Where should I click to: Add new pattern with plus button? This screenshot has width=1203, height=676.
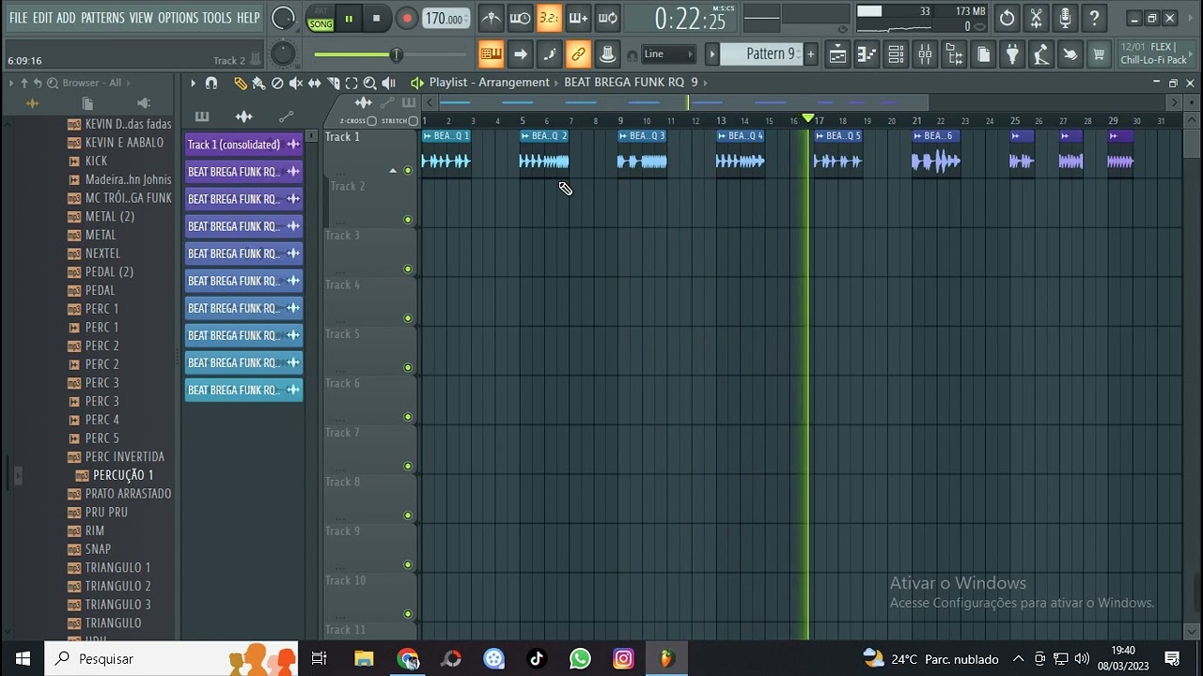click(810, 54)
